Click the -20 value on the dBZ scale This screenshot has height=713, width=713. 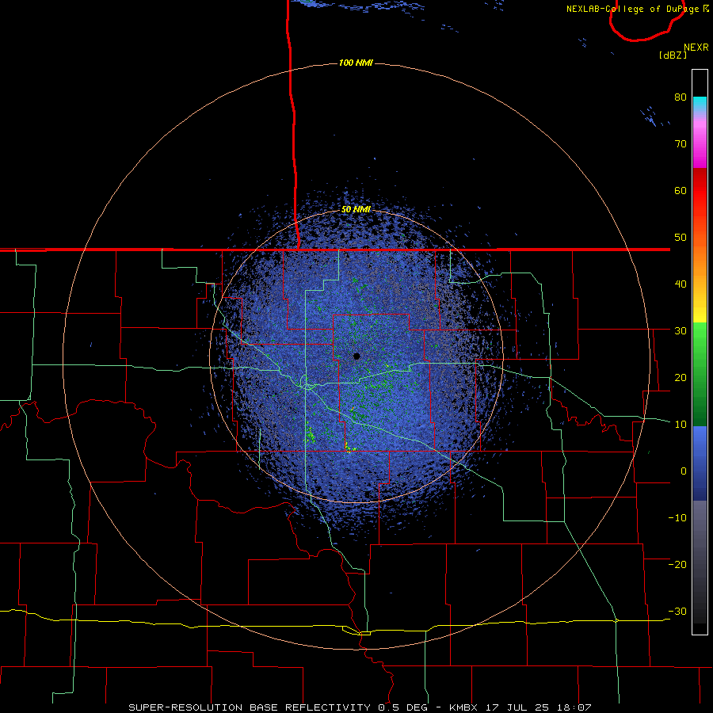677,565
